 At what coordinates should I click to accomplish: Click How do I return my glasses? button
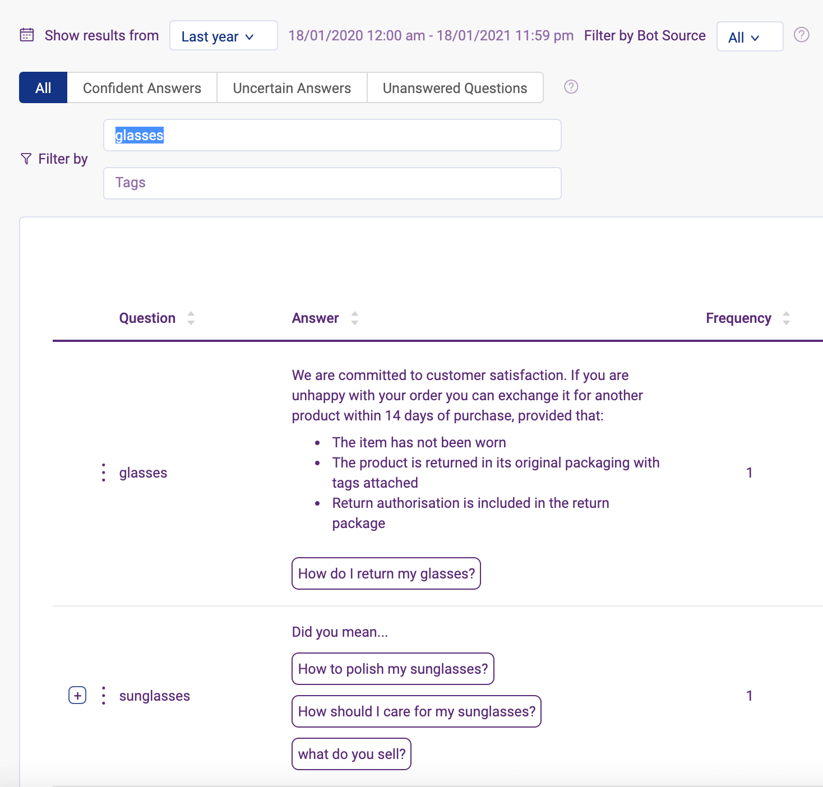tap(386, 573)
